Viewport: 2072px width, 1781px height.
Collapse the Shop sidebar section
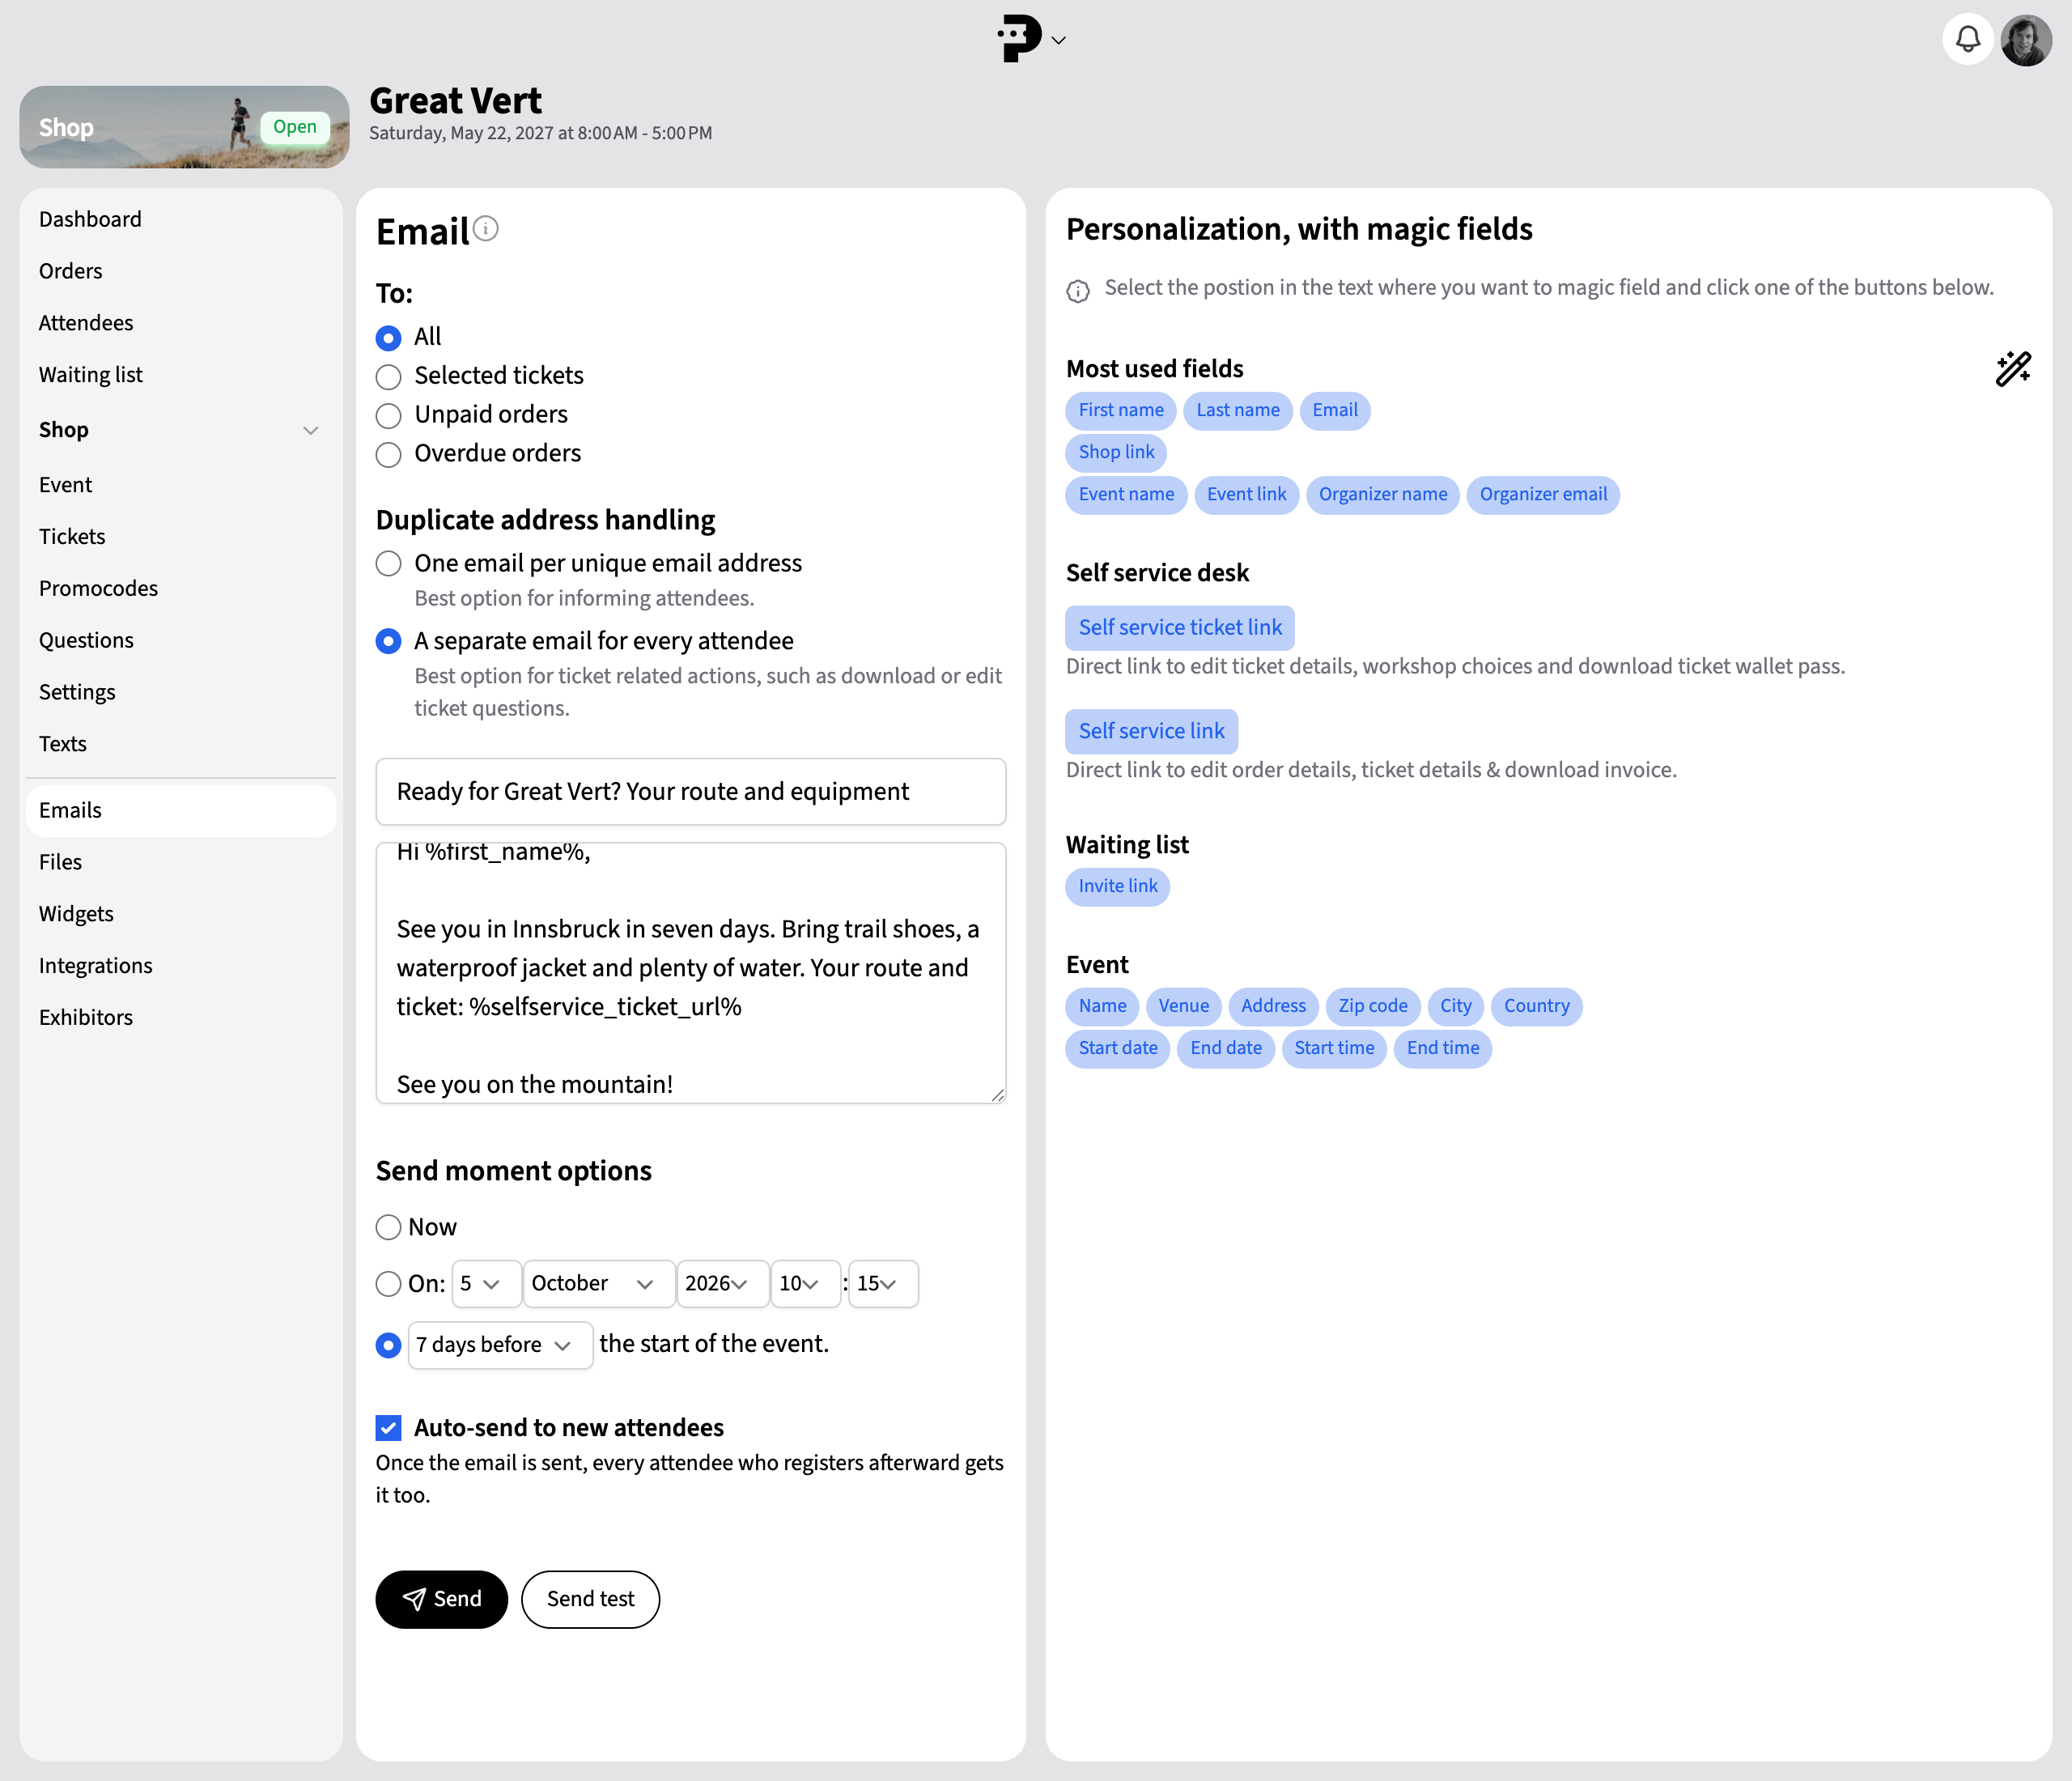(x=310, y=430)
